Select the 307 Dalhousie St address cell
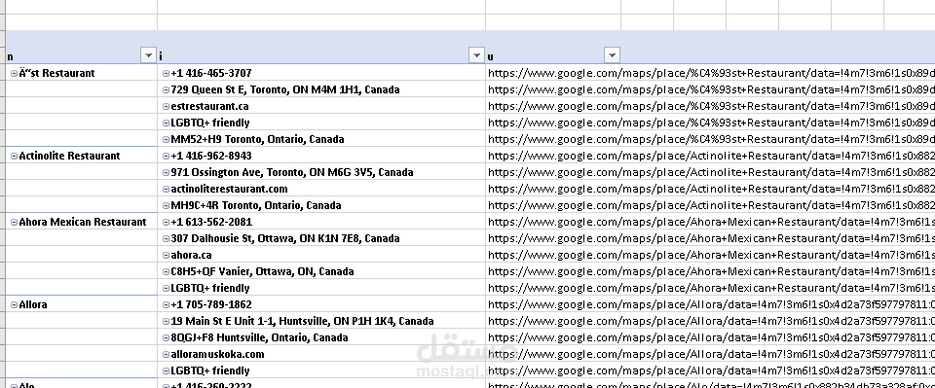Image resolution: width=935 pixels, height=388 pixels. (x=321, y=238)
